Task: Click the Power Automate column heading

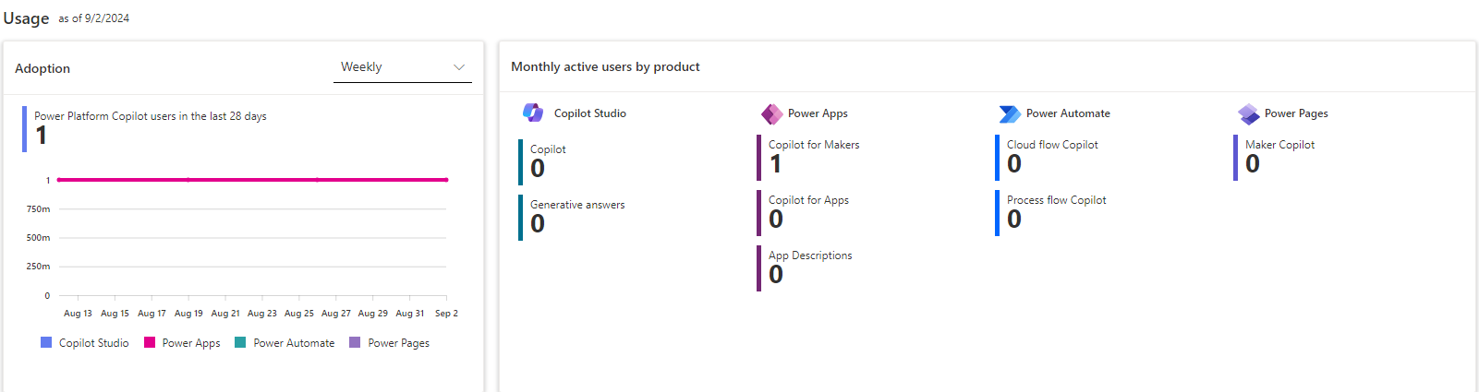Action: click(1068, 113)
